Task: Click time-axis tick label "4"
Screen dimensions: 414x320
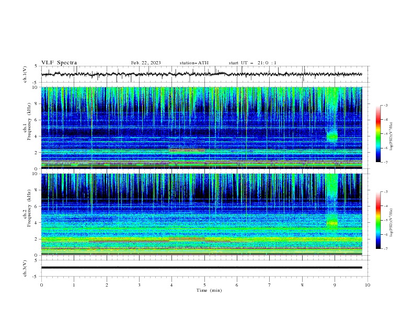Action: point(172,285)
